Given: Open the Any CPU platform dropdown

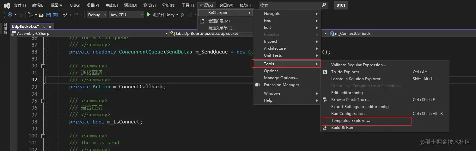Looking at the screenshot, I should point(127,15).
